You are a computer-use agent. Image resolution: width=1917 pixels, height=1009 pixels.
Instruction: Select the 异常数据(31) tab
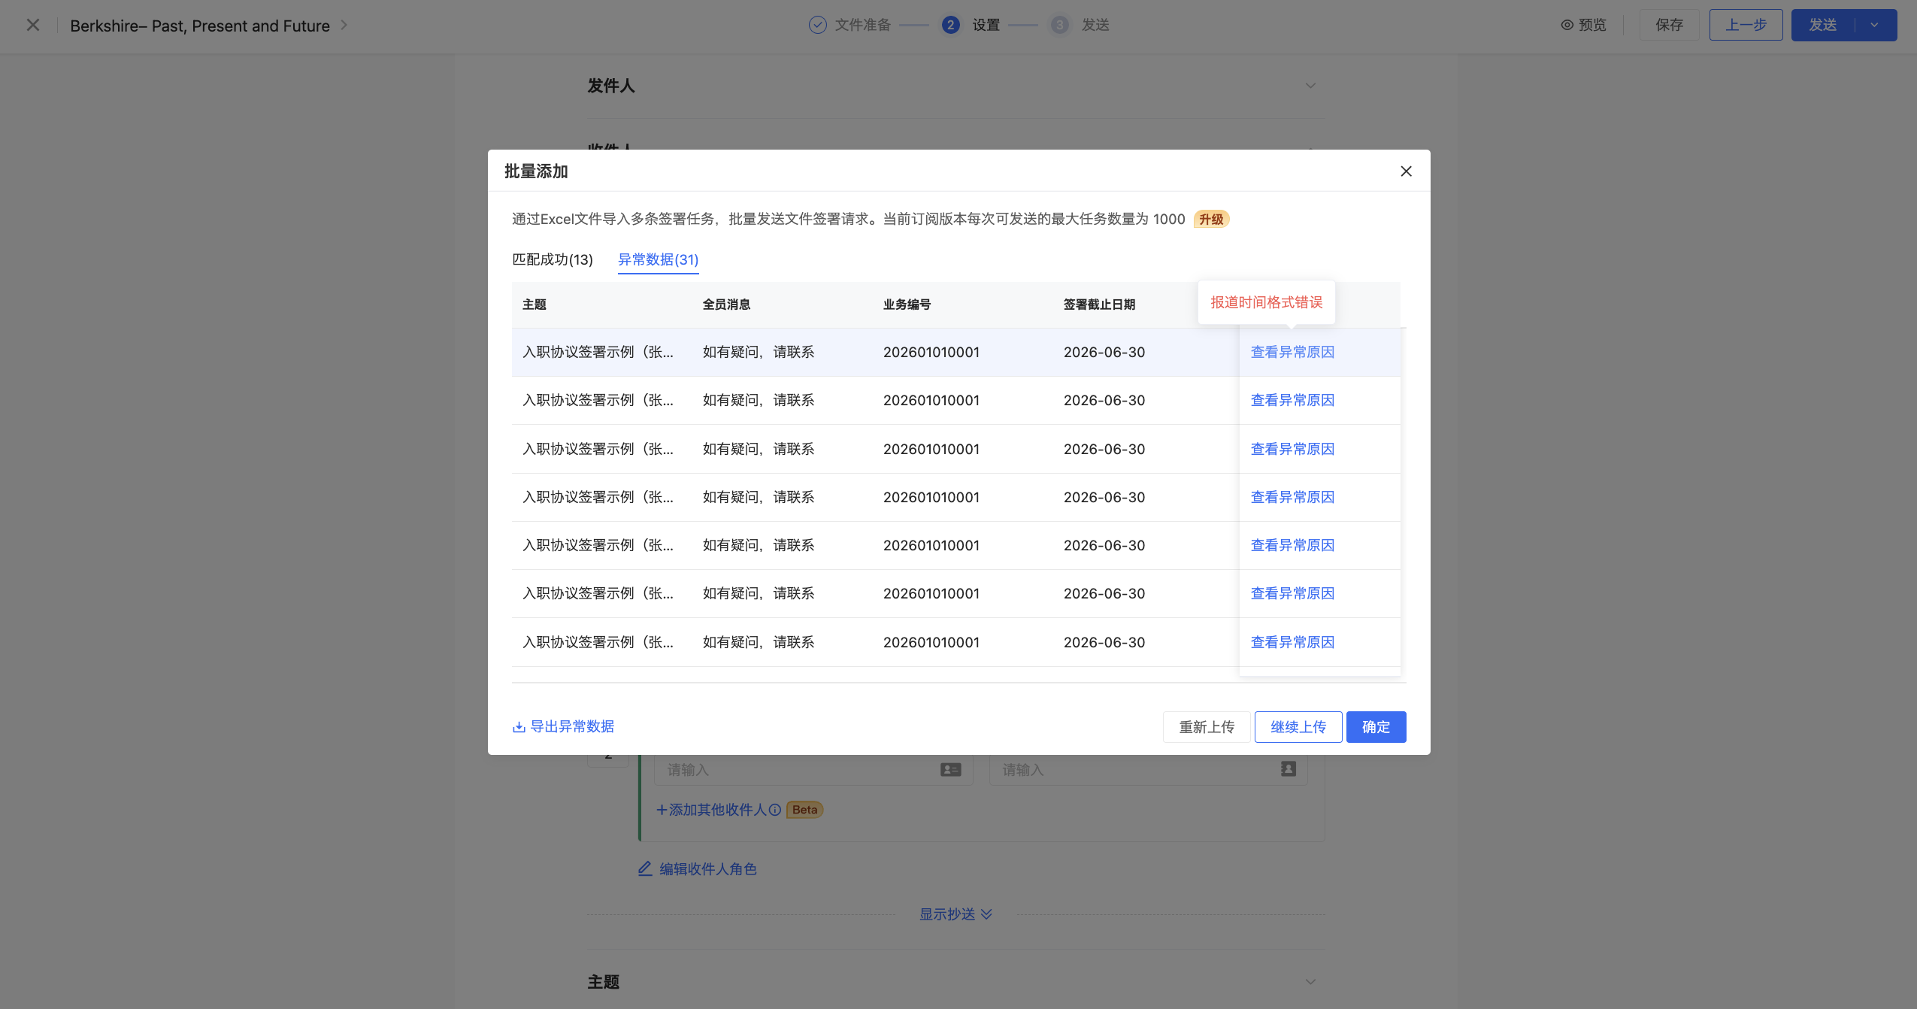click(658, 259)
